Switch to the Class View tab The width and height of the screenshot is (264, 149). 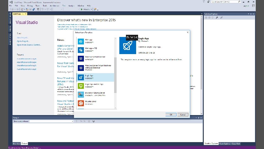coord(236,143)
